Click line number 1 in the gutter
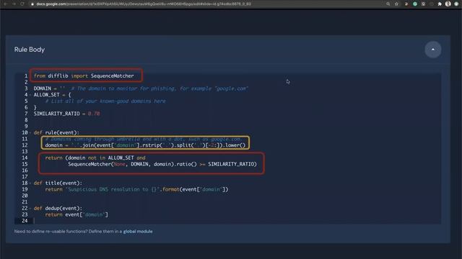 (x=26, y=76)
